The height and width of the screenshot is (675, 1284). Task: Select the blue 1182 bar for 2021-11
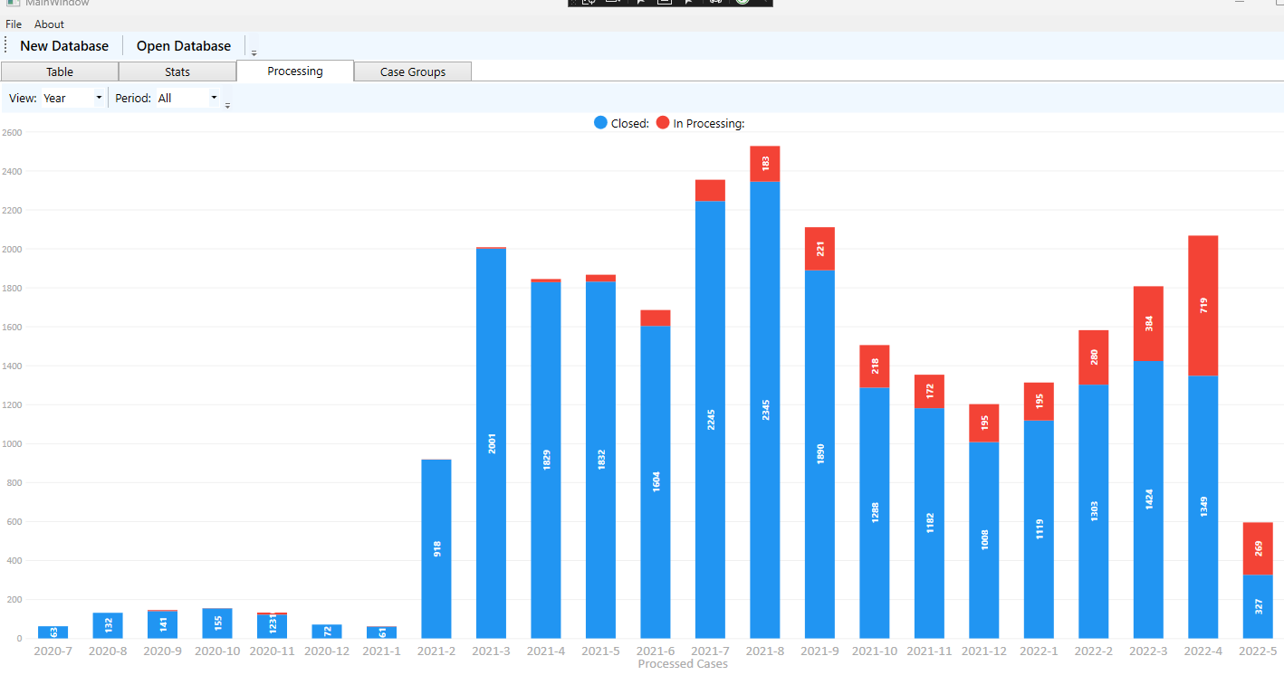(929, 524)
